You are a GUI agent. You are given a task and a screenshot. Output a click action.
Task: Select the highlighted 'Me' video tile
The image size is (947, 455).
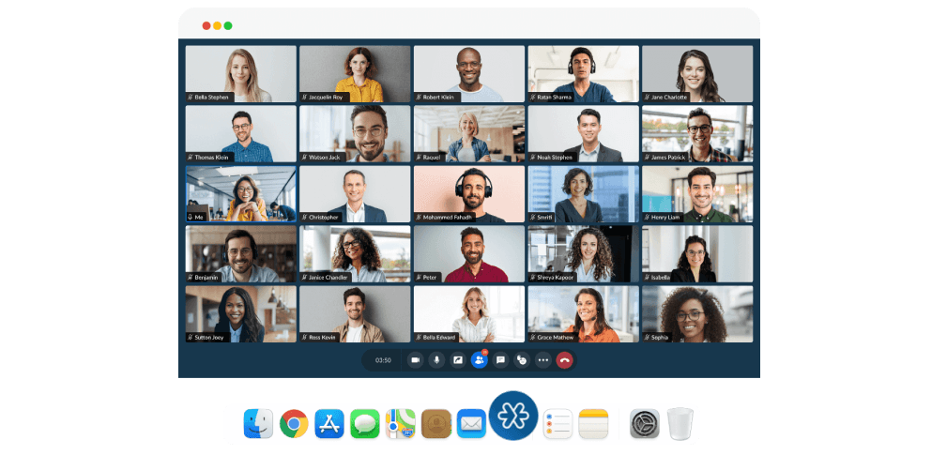240,193
